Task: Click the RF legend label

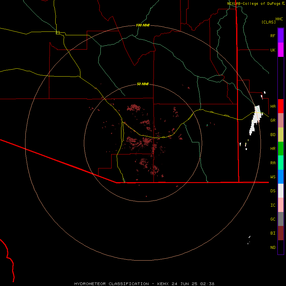Action: pyautogui.click(x=273, y=36)
